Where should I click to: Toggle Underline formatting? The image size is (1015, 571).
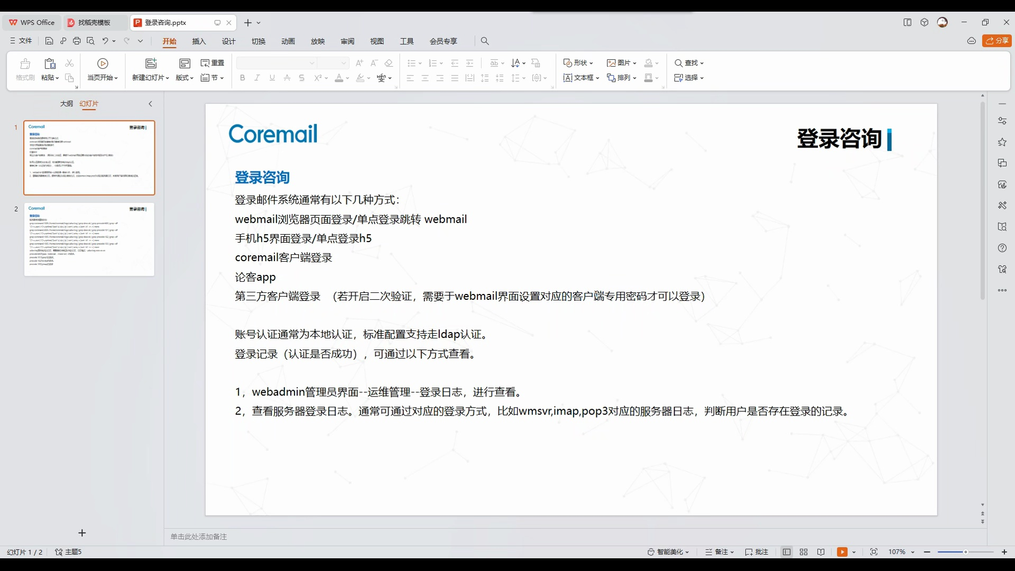[x=272, y=78]
